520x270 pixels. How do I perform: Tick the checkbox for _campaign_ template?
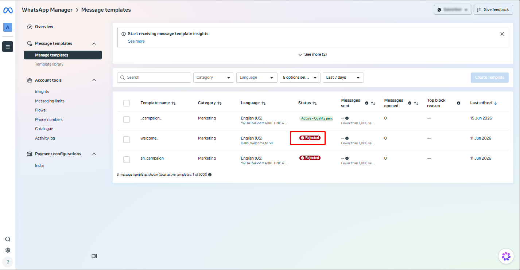point(127,120)
